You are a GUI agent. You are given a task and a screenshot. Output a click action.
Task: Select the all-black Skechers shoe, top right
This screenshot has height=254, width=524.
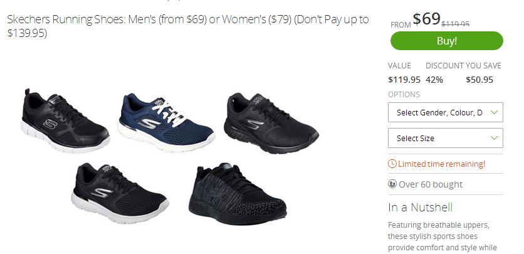[271, 123]
